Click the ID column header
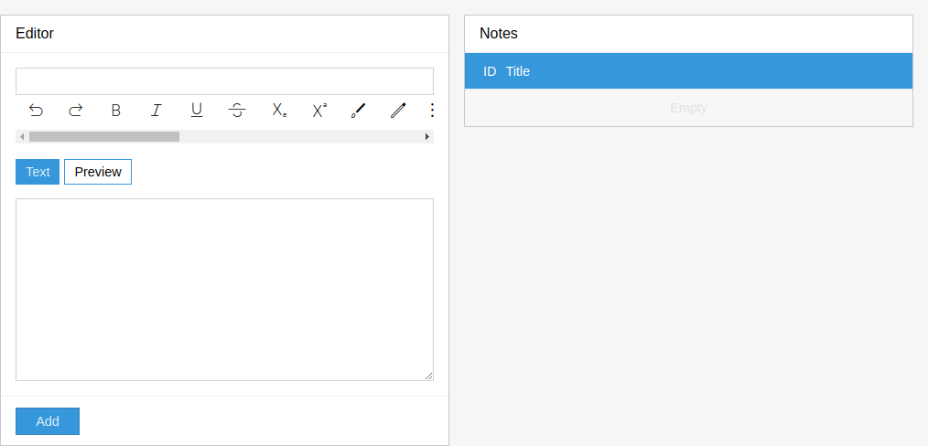Image resolution: width=928 pixels, height=446 pixels. (490, 71)
